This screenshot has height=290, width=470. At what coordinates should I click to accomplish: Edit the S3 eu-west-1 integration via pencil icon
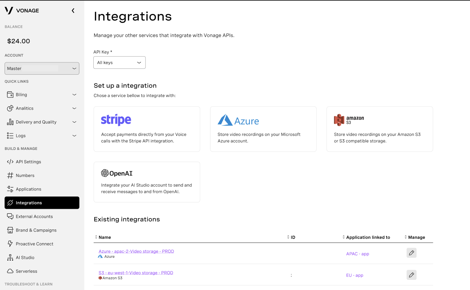coord(411,275)
